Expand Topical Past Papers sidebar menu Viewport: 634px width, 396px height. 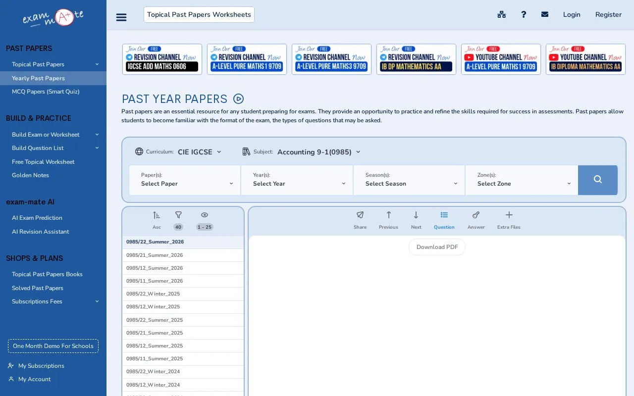click(x=53, y=64)
